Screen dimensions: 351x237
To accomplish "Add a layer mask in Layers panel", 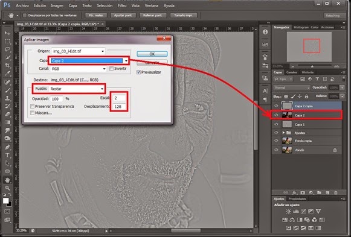I will pyautogui.click(x=303, y=192).
